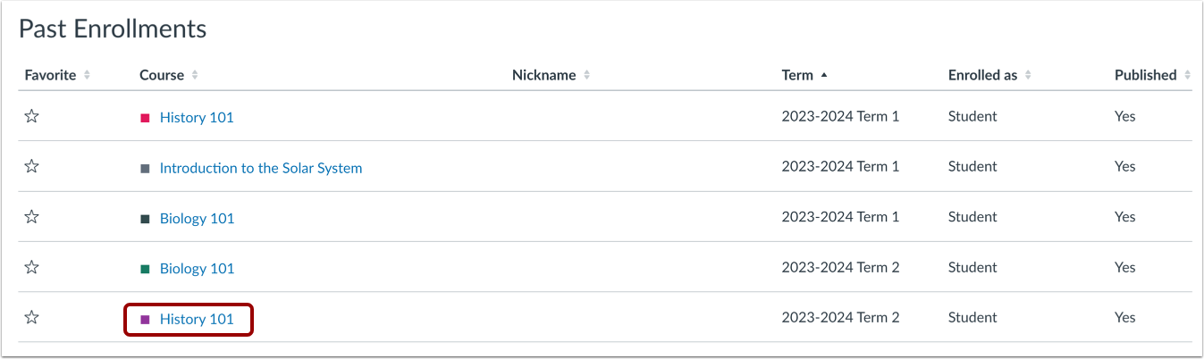Toggle favorite star for Biology 101 Term 1
Viewport: 1204px width, 359px height.
click(x=31, y=217)
